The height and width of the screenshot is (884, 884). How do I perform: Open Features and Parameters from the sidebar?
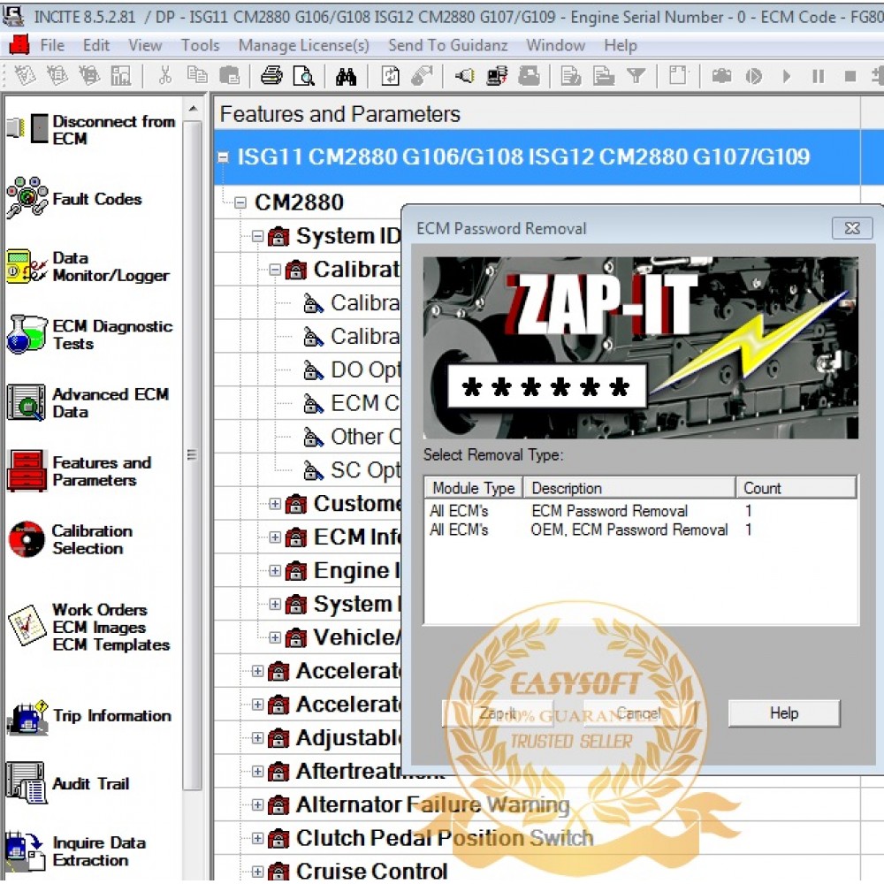(x=80, y=471)
